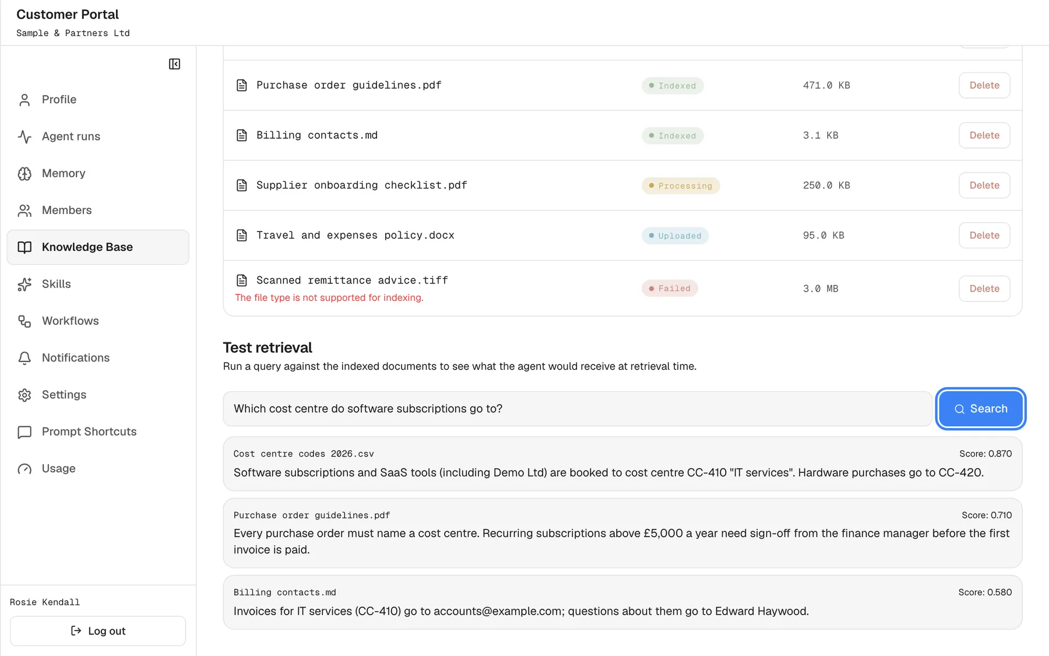This screenshot has width=1049, height=656.
Task: Collapse the sidebar with the panel icon
Action: 174,64
